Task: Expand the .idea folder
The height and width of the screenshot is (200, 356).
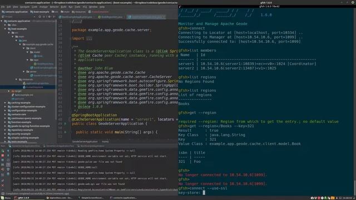Action: pos(5,25)
